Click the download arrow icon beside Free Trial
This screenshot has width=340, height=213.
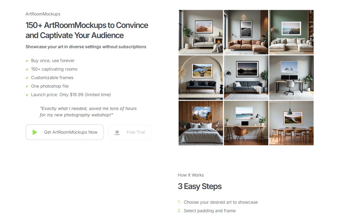coord(117,132)
